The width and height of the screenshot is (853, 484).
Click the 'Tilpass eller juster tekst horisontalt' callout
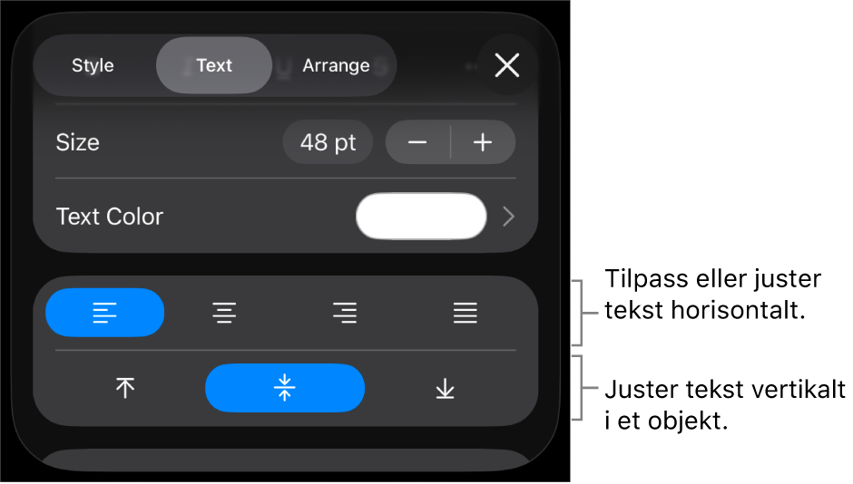(712, 295)
